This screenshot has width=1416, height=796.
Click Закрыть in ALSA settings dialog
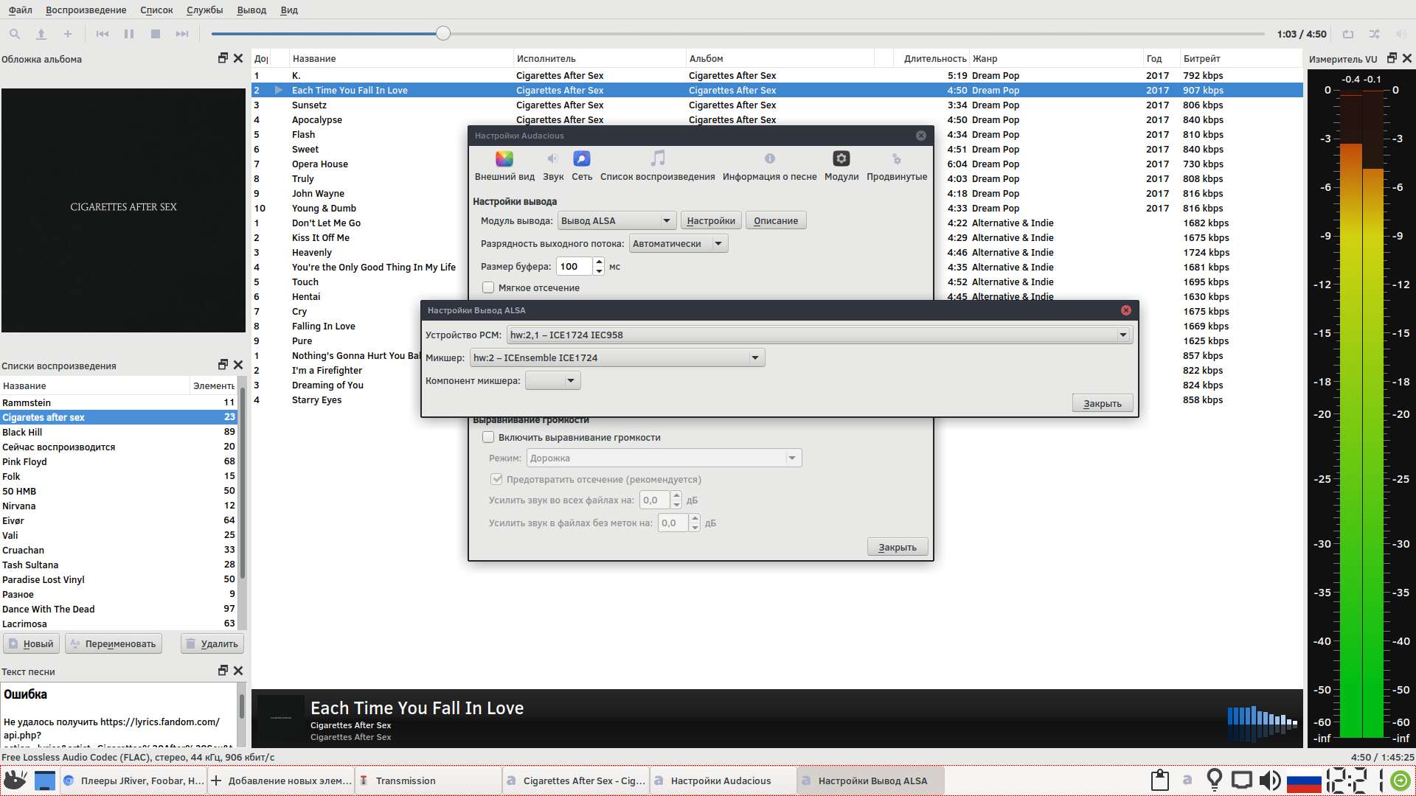click(1103, 403)
